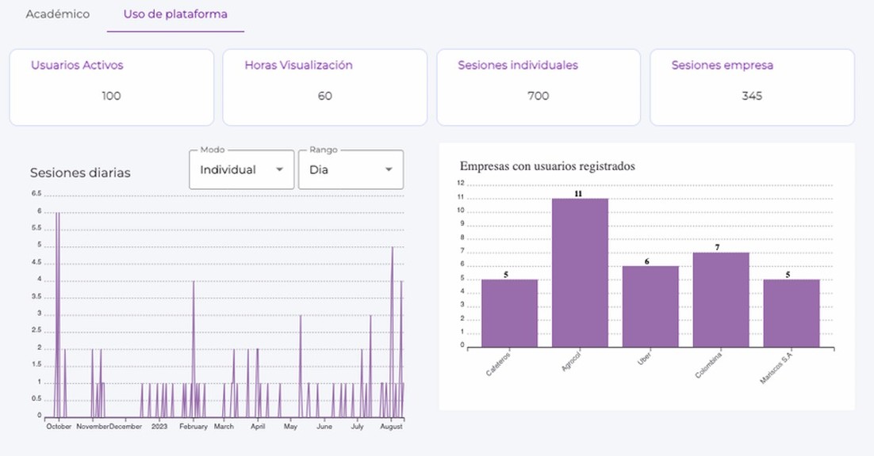Switch to the Académico tab
The image size is (874, 456).
57,14
